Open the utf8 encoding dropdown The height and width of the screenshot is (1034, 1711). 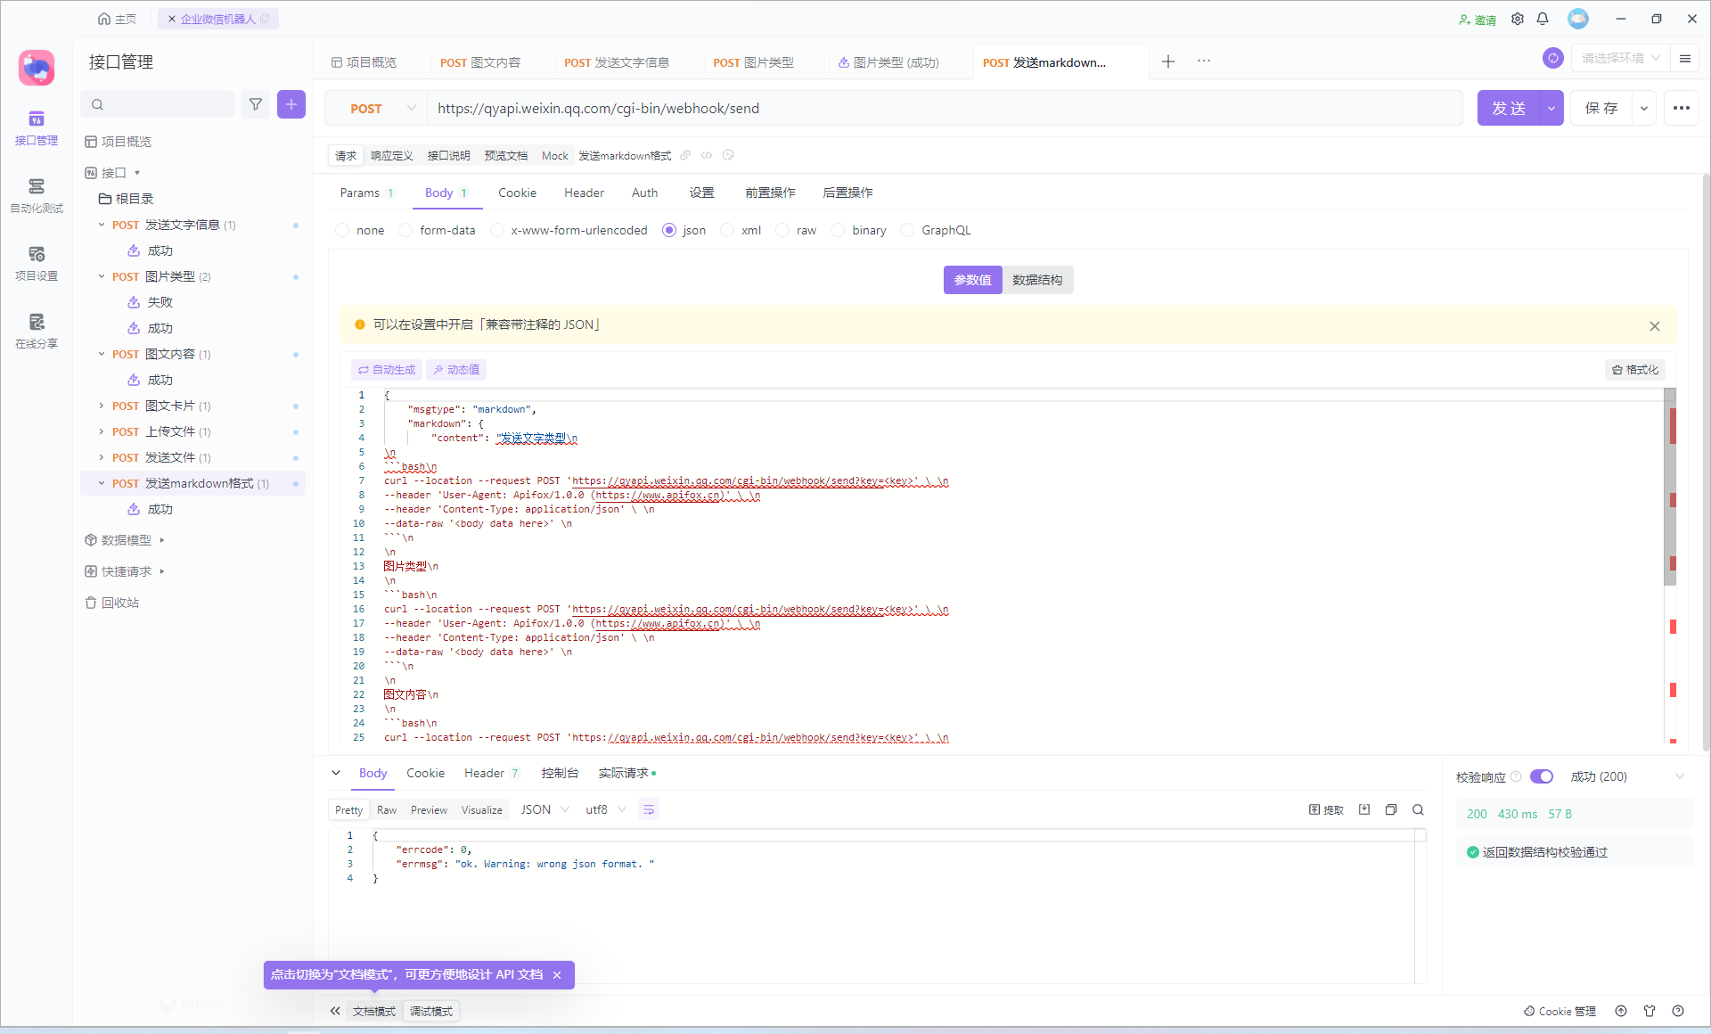coord(605,809)
